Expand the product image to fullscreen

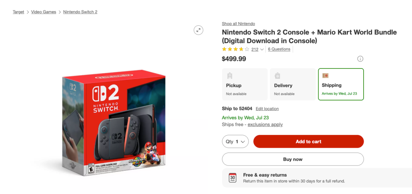[198, 30]
